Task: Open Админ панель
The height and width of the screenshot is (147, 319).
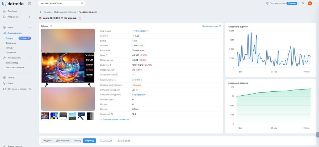Action: click(x=15, y=146)
